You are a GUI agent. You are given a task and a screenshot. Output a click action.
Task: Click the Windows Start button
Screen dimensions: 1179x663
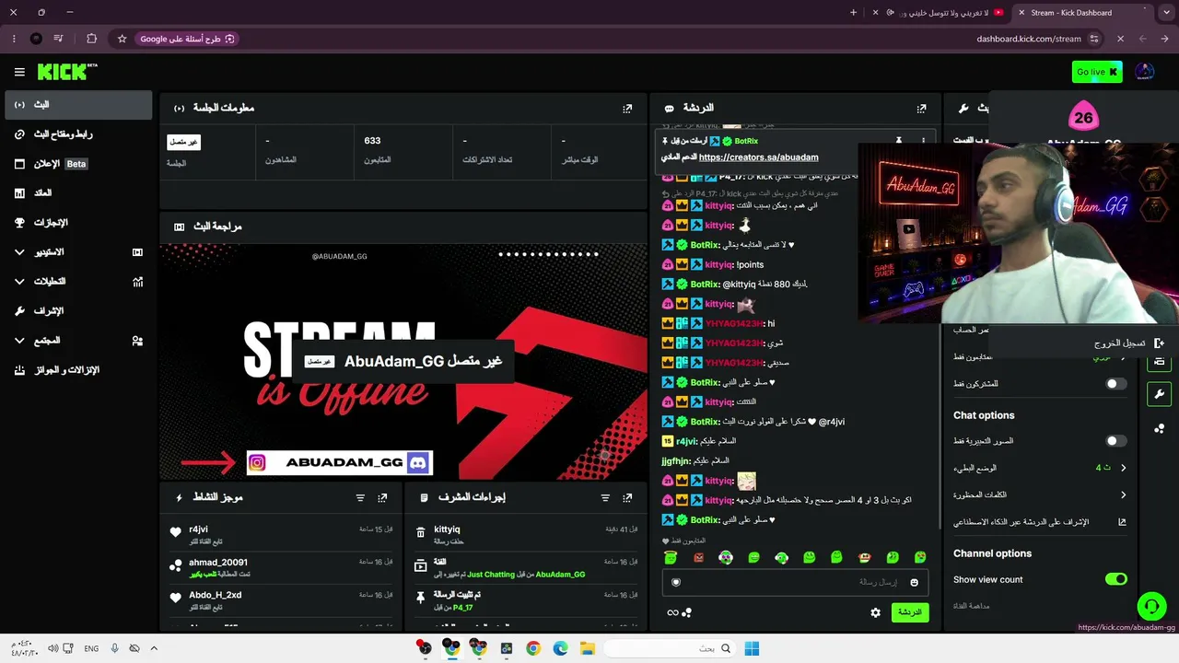coord(752,648)
